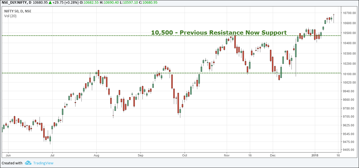Click the Dec label on the time axis
Screen dimensions: 359x168
(x=273, y=155)
